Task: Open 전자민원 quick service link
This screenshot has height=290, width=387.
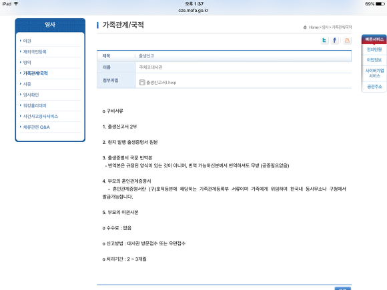Action: (374, 49)
